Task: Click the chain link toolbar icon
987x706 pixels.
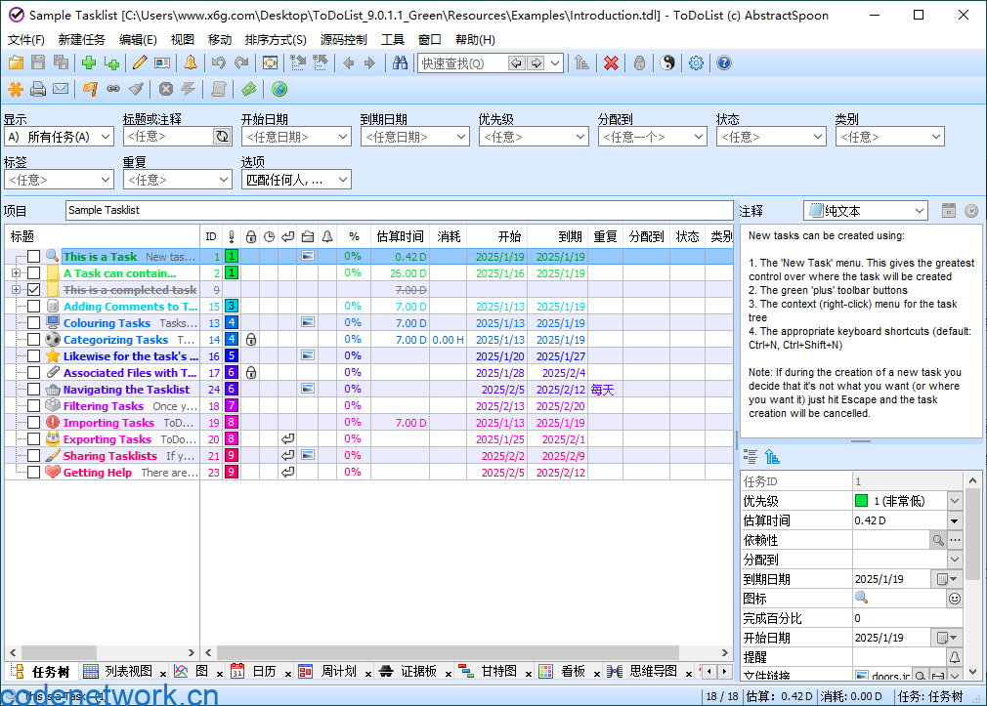Action: 113,90
